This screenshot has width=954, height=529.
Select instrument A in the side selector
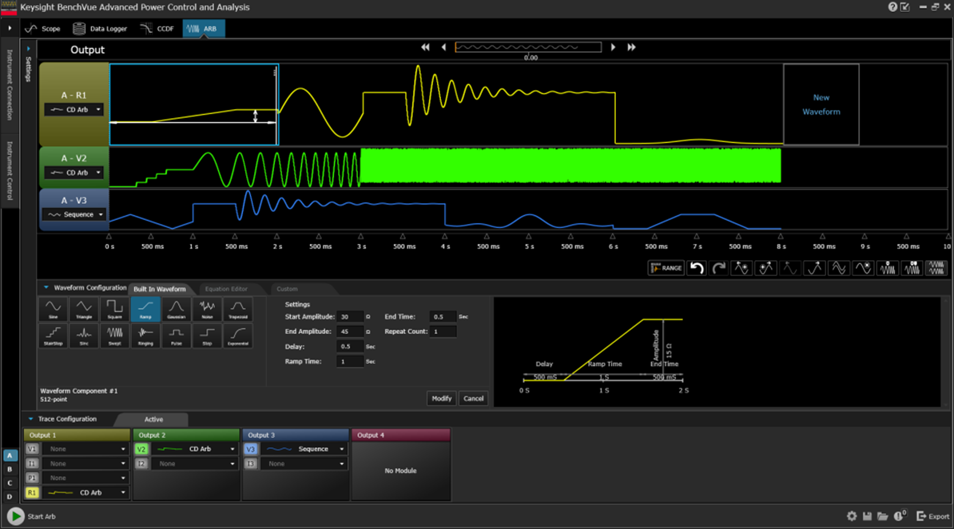coord(10,455)
